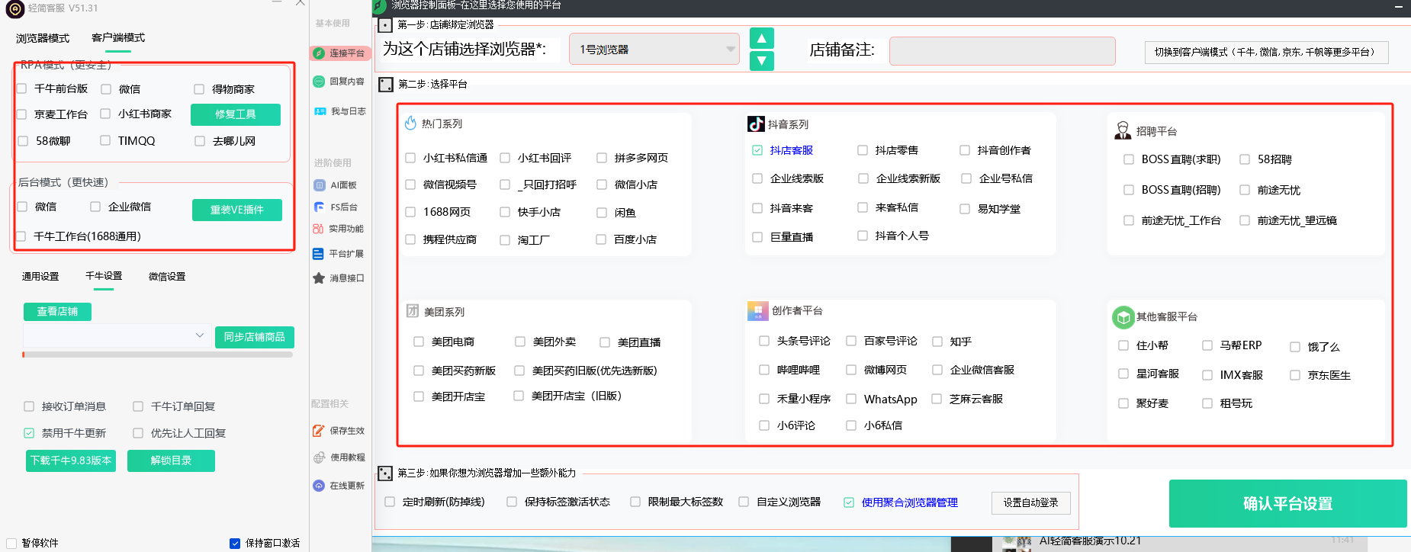Click the 实用功能 sidebar icon
Viewport: 1411px width, 552px height.
(318, 229)
